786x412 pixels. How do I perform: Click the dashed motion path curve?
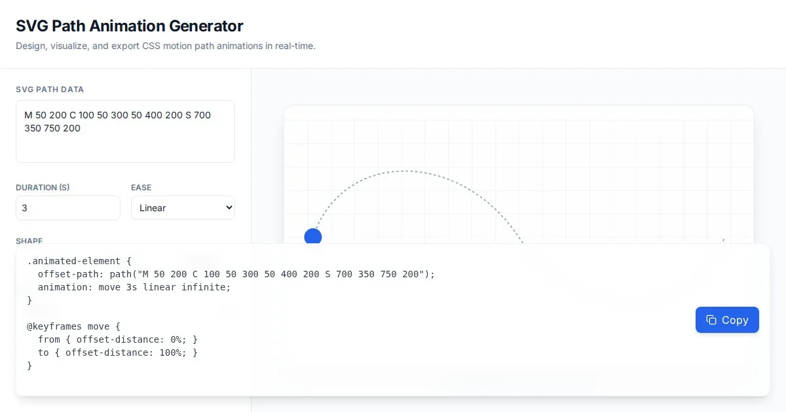click(406, 171)
